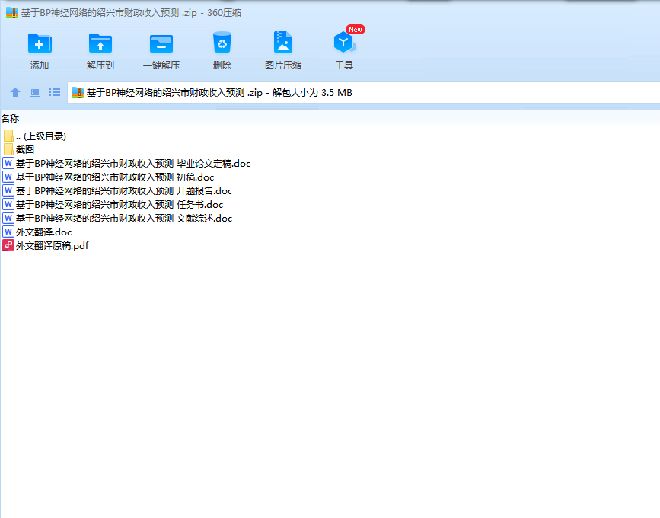
Task: Click the folder icon beside 上级目录
Action: (8, 136)
